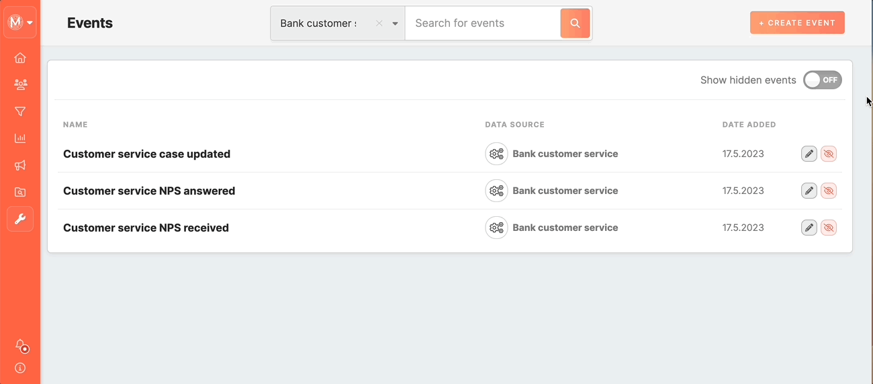Viewport: 873px width, 384px height.
Task: Open the folder search sidebar icon
Action: click(x=20, y=192)
